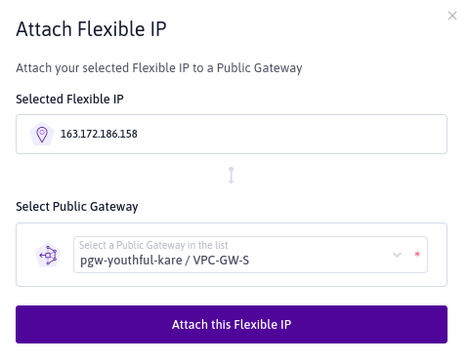Viewport: 469px width, 363px height.
Task: Open the Public Gateway selection dropdown
Action: coord(250,255)
